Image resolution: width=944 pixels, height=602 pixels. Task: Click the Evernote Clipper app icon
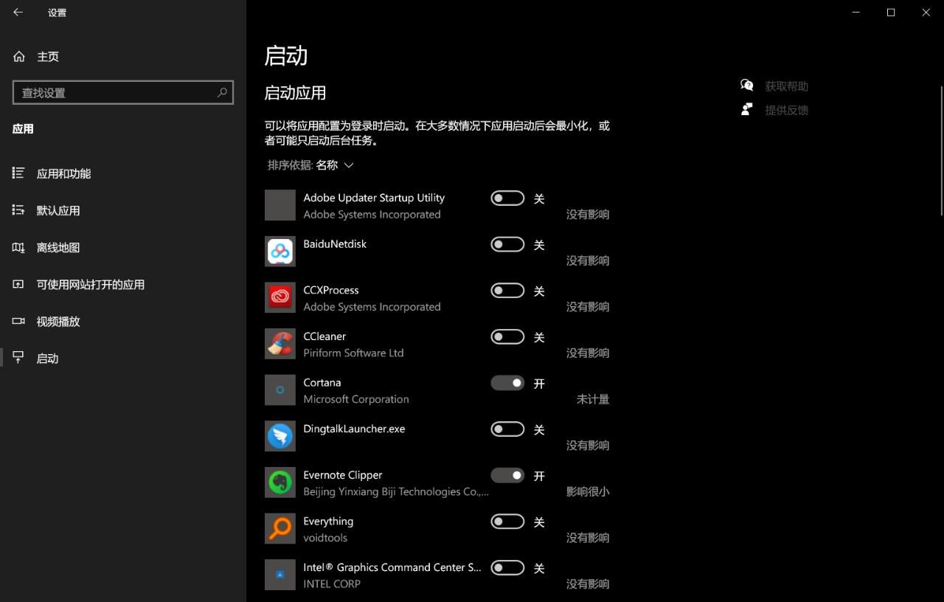point(280,482)
